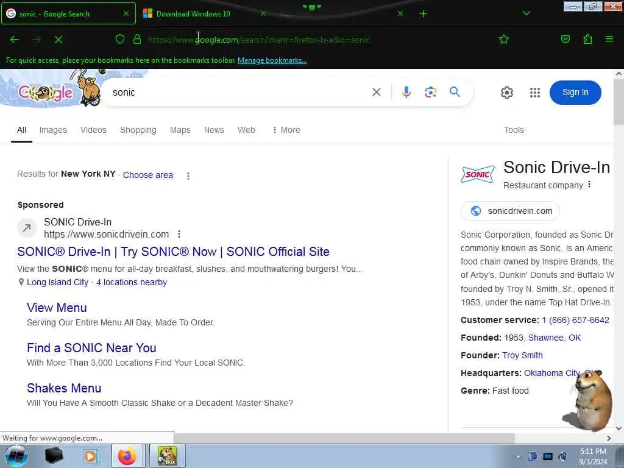The image size is (624, 468).
Task: Open the 4 locations nearby link
Action: tap(132, 282)
